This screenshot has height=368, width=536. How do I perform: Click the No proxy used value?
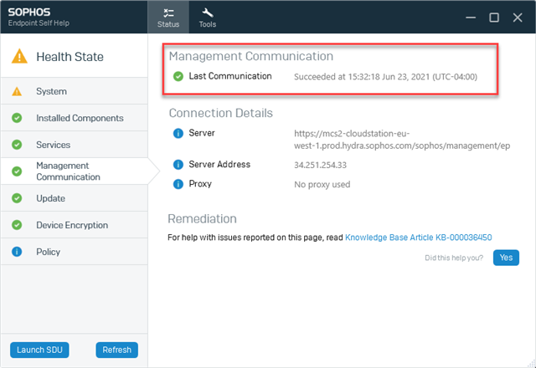click(322, 184)
